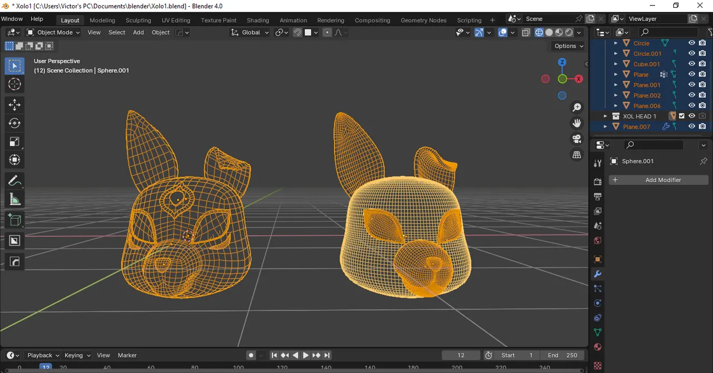Viewport: 713px width, 373px height.
Task: Expand the XOL HEAD 1 collection
Action: [605, 116]
